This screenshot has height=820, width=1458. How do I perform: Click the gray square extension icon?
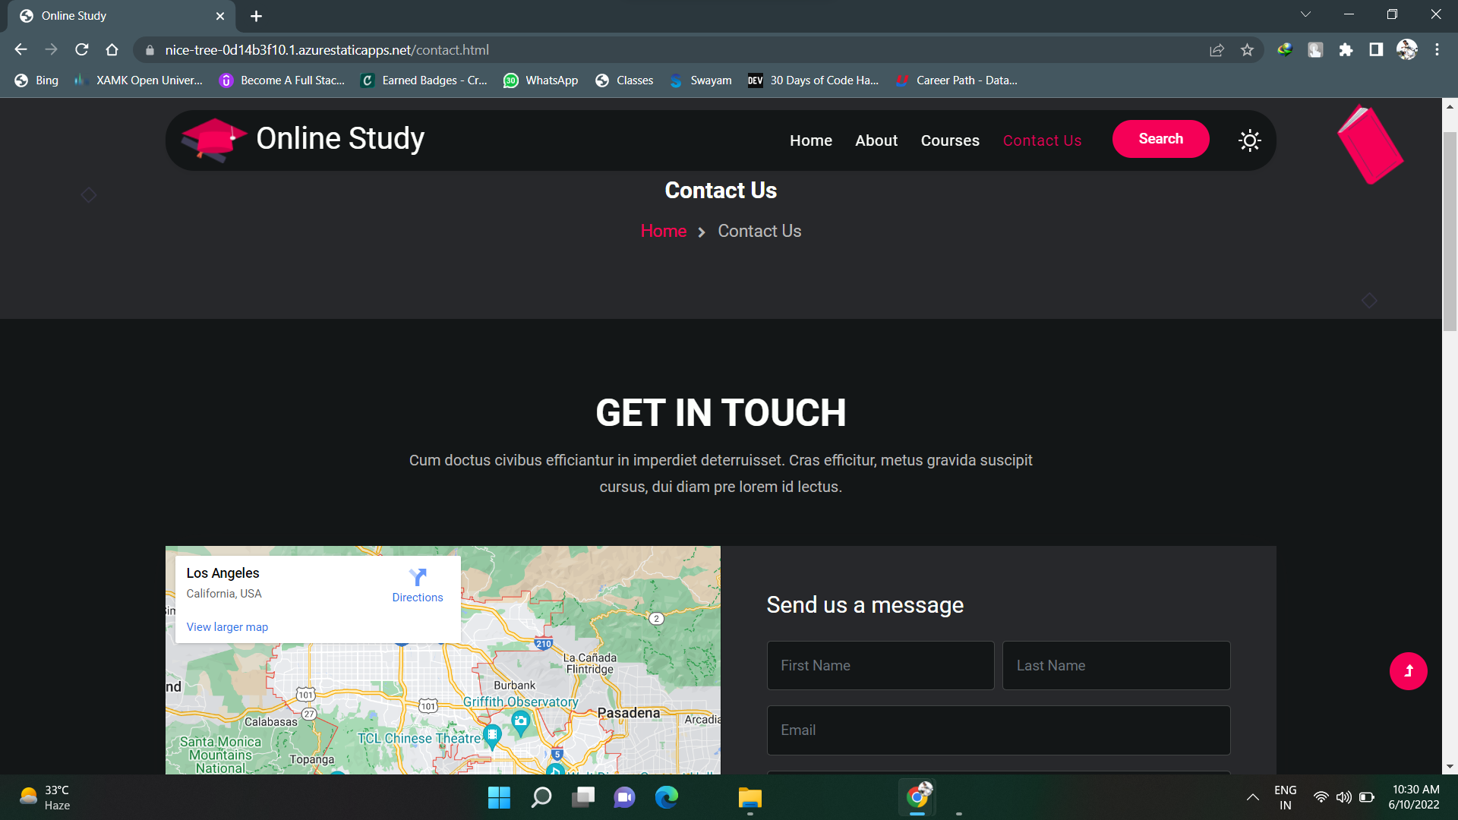click(1315, 50)
